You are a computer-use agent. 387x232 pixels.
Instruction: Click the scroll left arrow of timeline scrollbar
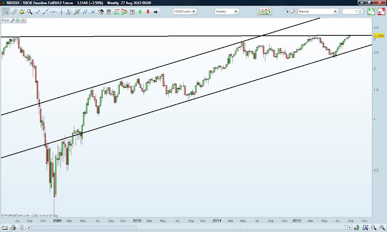[28, 228]
